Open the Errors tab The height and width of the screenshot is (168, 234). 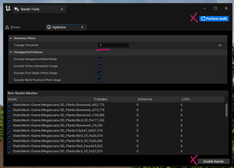13,27
